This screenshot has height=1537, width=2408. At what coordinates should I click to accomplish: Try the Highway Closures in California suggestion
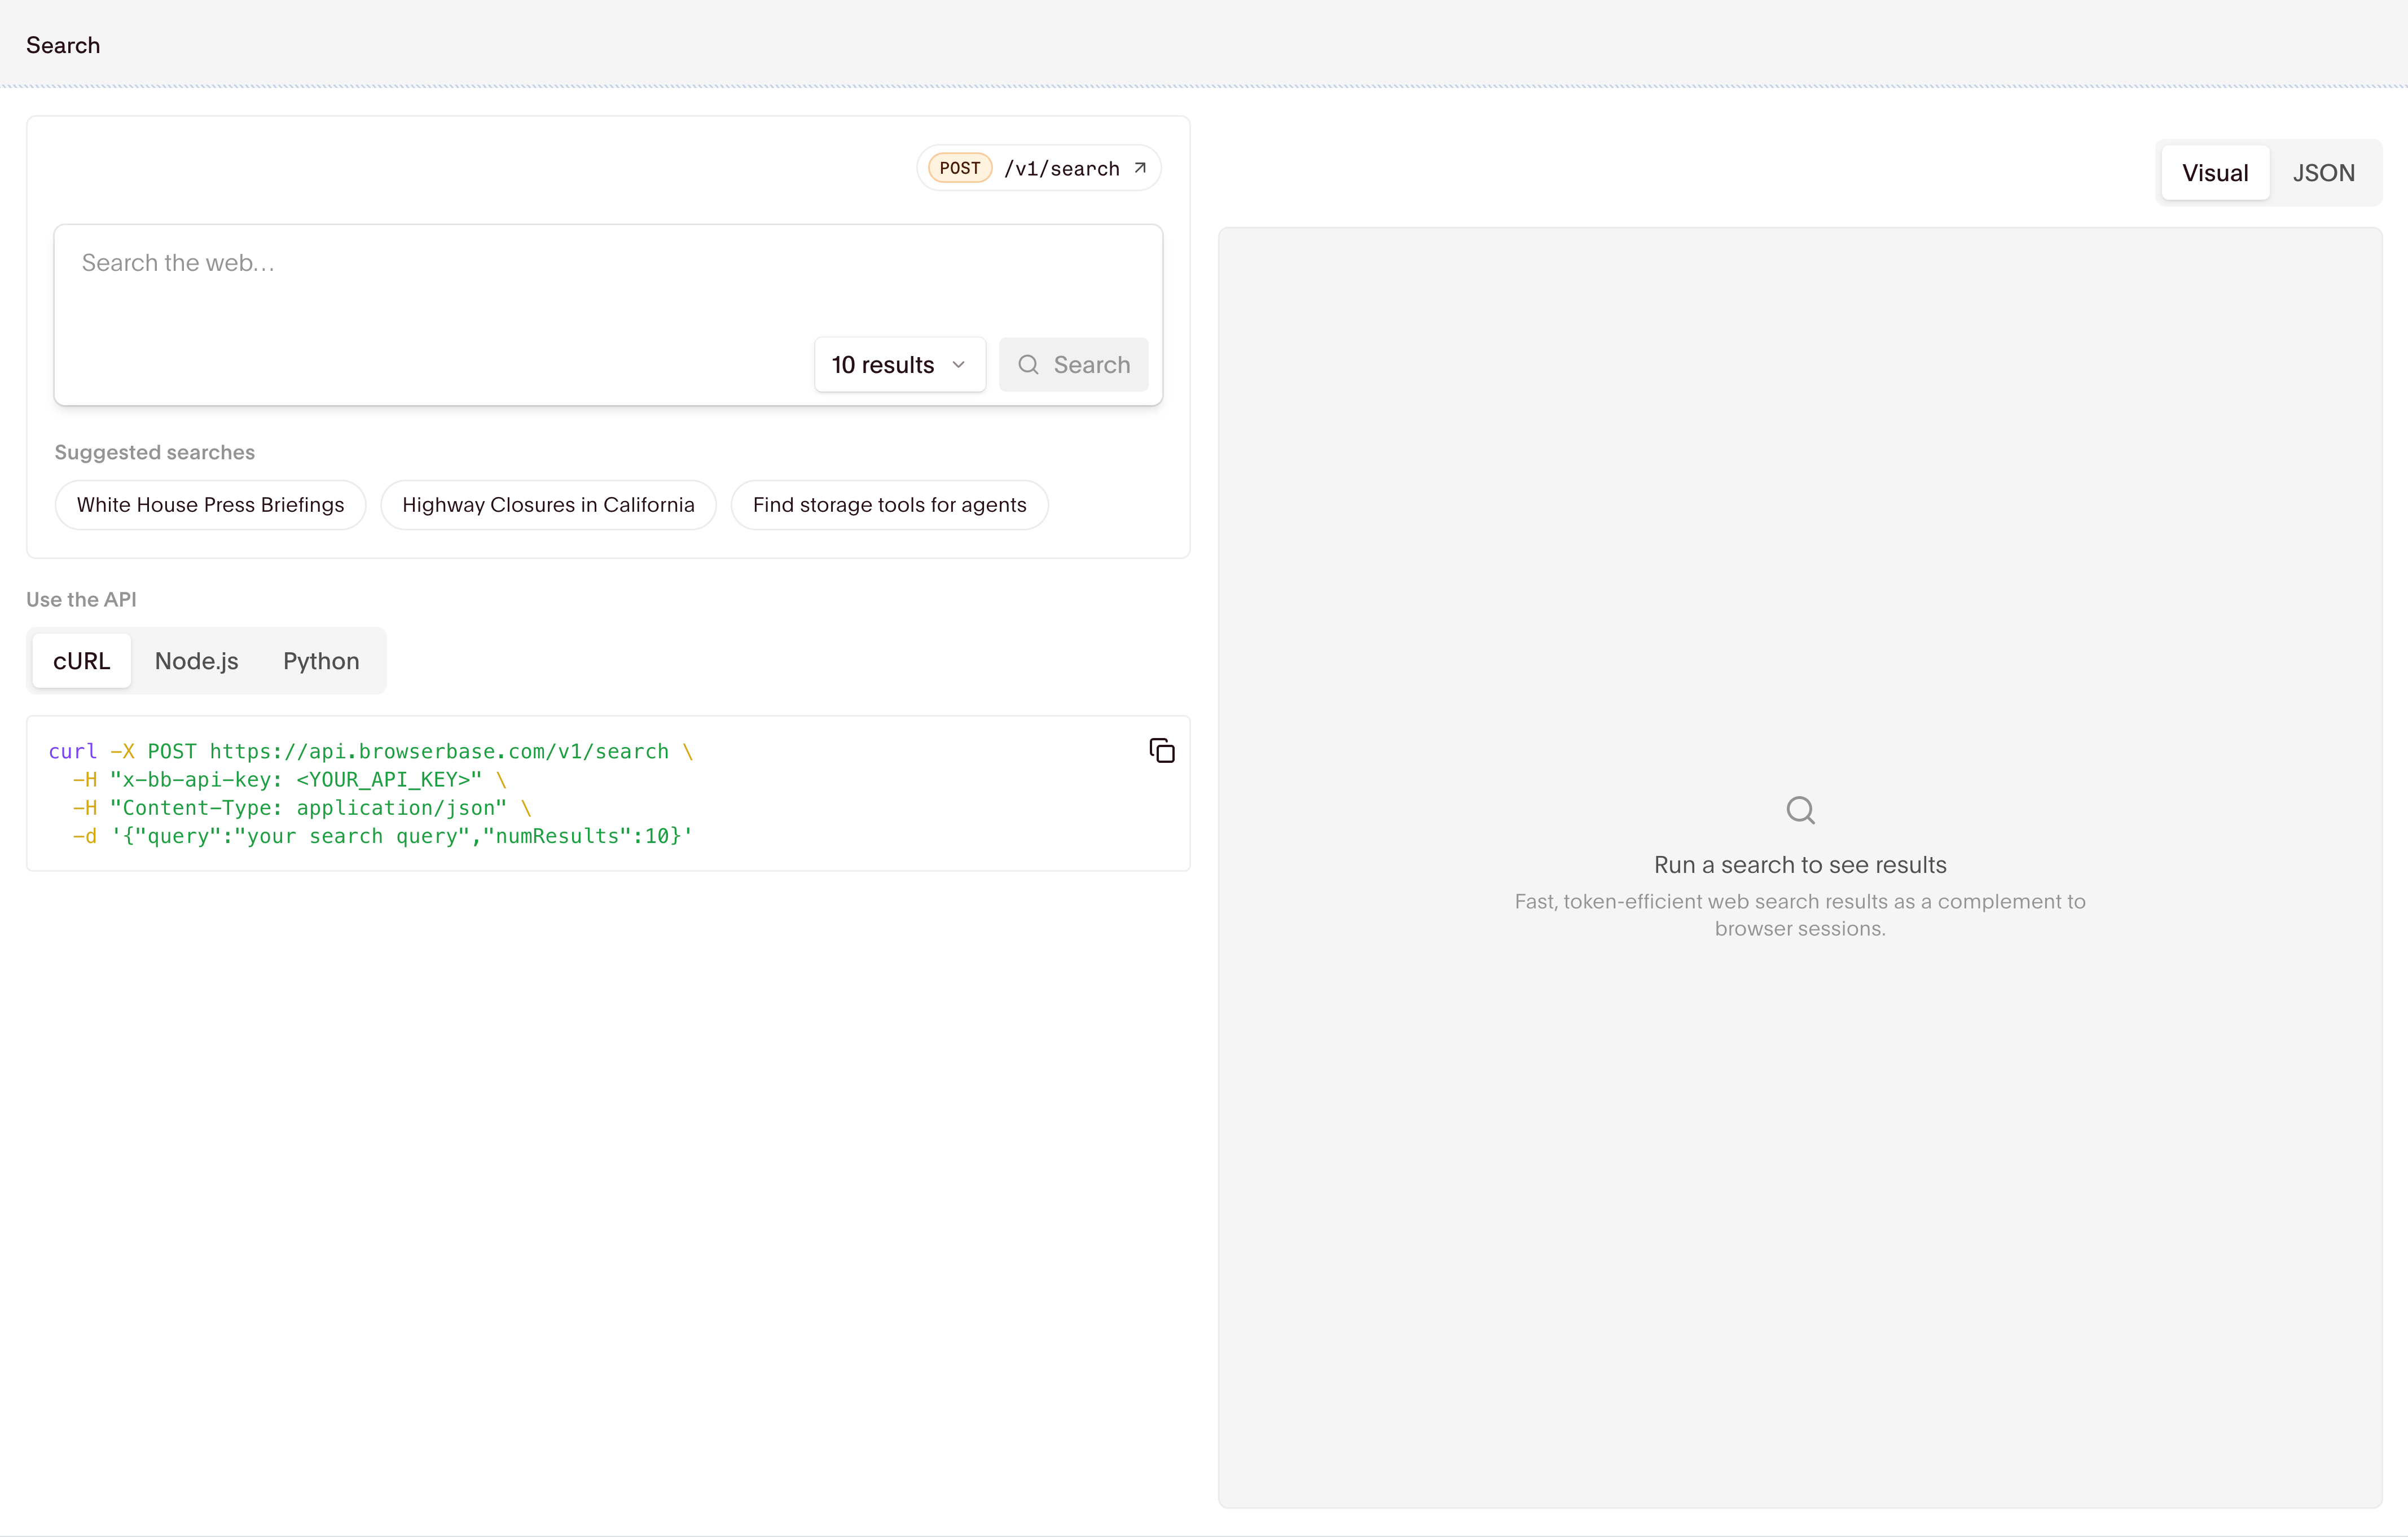point(548,505)
